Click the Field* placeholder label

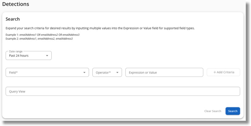[13, 72]
